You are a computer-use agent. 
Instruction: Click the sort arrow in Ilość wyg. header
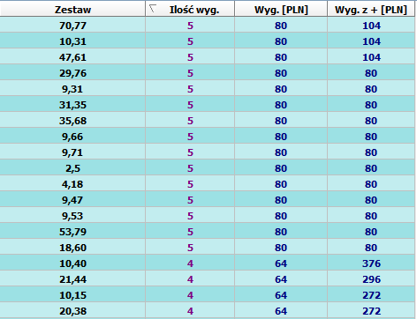point(152,9)
